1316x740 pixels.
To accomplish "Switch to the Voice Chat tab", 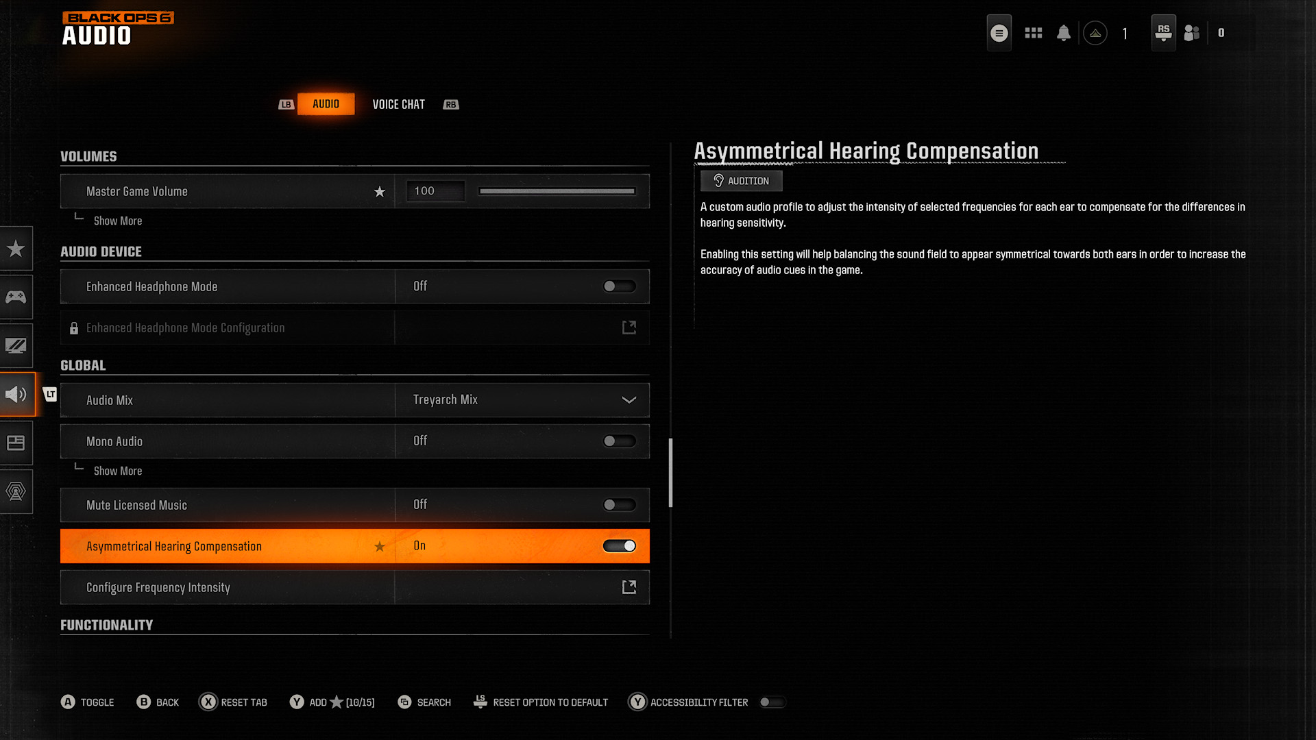I will click(399, 104).
